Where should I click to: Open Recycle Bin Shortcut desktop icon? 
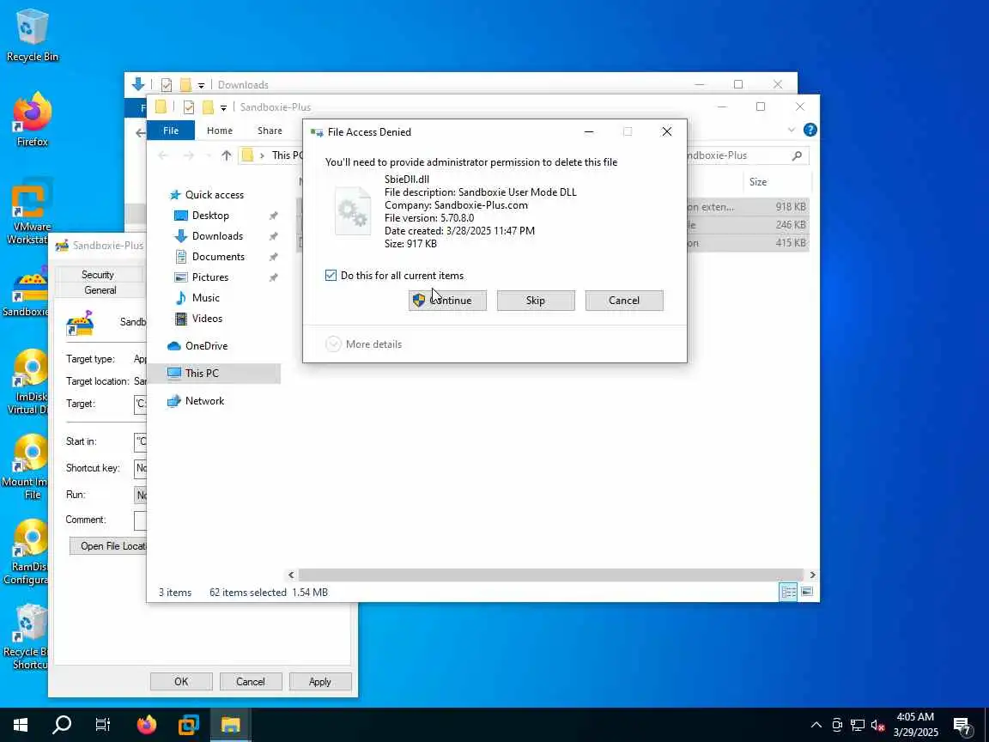(27, 637)
